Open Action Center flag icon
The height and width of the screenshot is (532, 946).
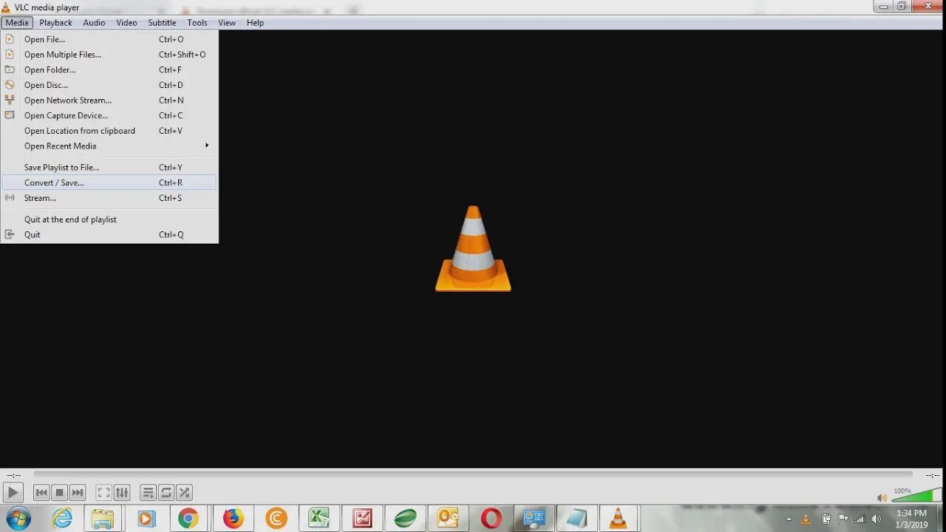[x=843, y=519]
